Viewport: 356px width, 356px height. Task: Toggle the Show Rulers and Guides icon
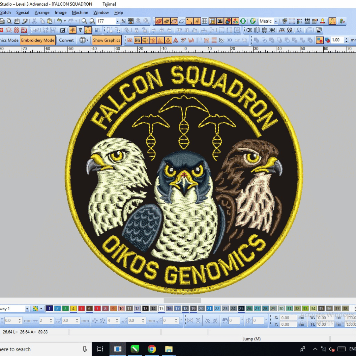(212, 21)
